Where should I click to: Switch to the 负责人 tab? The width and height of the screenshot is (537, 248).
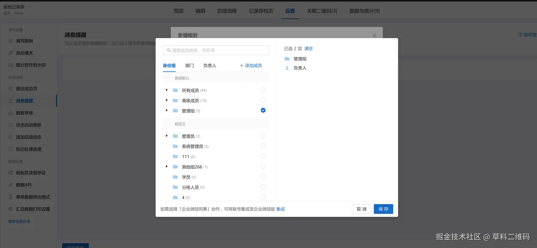click(x=210, y=66)
